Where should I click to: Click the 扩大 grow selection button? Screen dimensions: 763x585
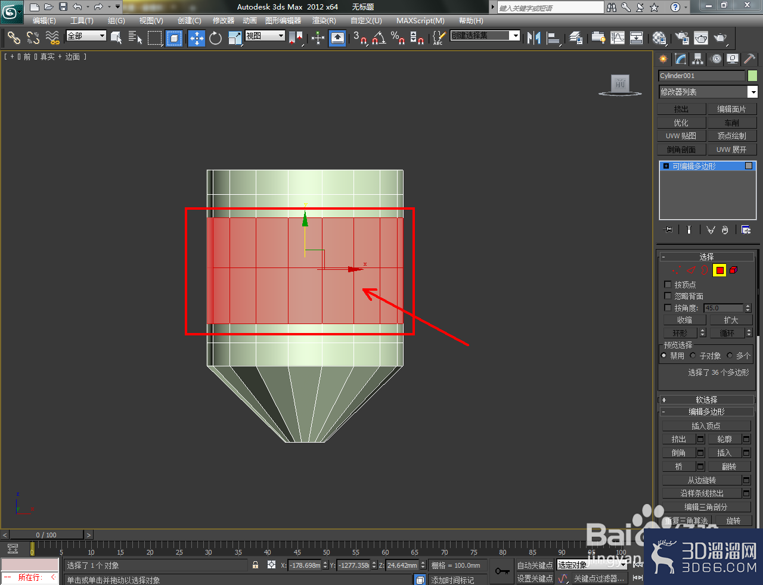coord(731,320)
